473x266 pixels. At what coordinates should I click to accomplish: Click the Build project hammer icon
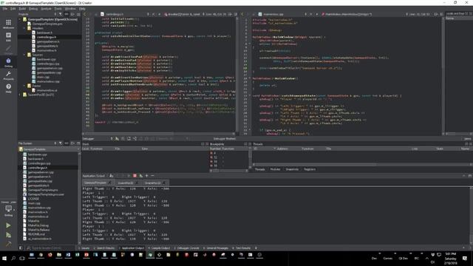pyautogui.click(x=8, y=243)
